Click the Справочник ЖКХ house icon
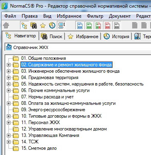Image resolution: width=151 pixels, height=155 pixels. point(9,47)
